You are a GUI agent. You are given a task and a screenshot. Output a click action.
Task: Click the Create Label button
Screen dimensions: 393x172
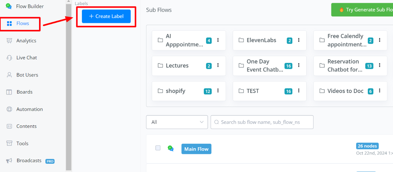click(106, 16)
